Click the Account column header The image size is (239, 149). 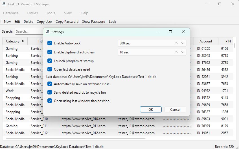(206, 41)
